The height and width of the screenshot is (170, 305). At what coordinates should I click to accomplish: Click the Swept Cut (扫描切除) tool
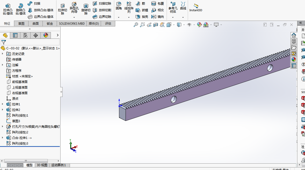click(102, 4)
